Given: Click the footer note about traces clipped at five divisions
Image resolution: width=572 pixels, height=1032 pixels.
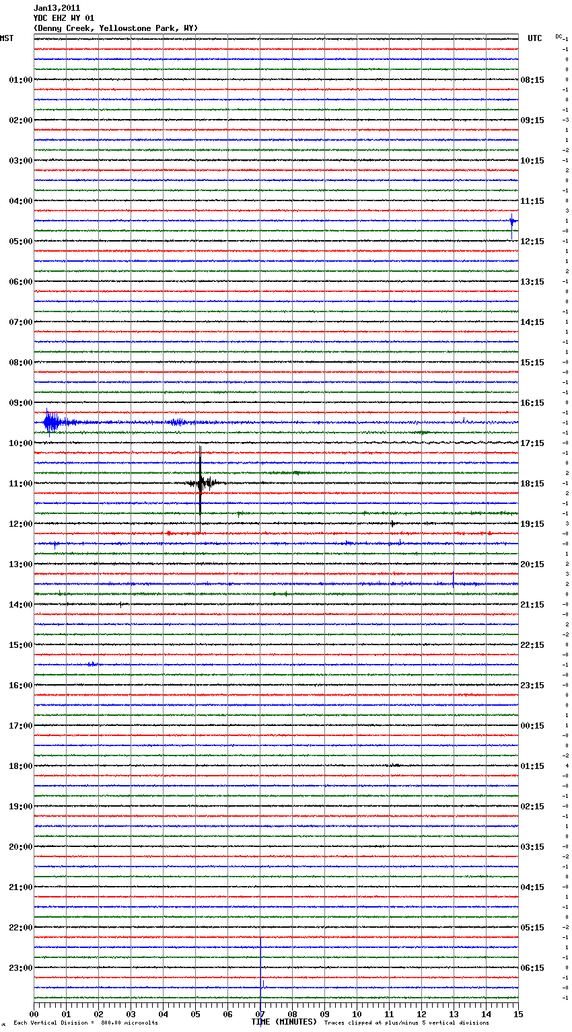Looking at the screenshot, I should [x=406, y=1023].
